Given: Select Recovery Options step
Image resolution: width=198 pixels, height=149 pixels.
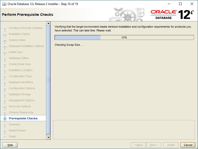Looking at the screenshot, I should 20,107.
